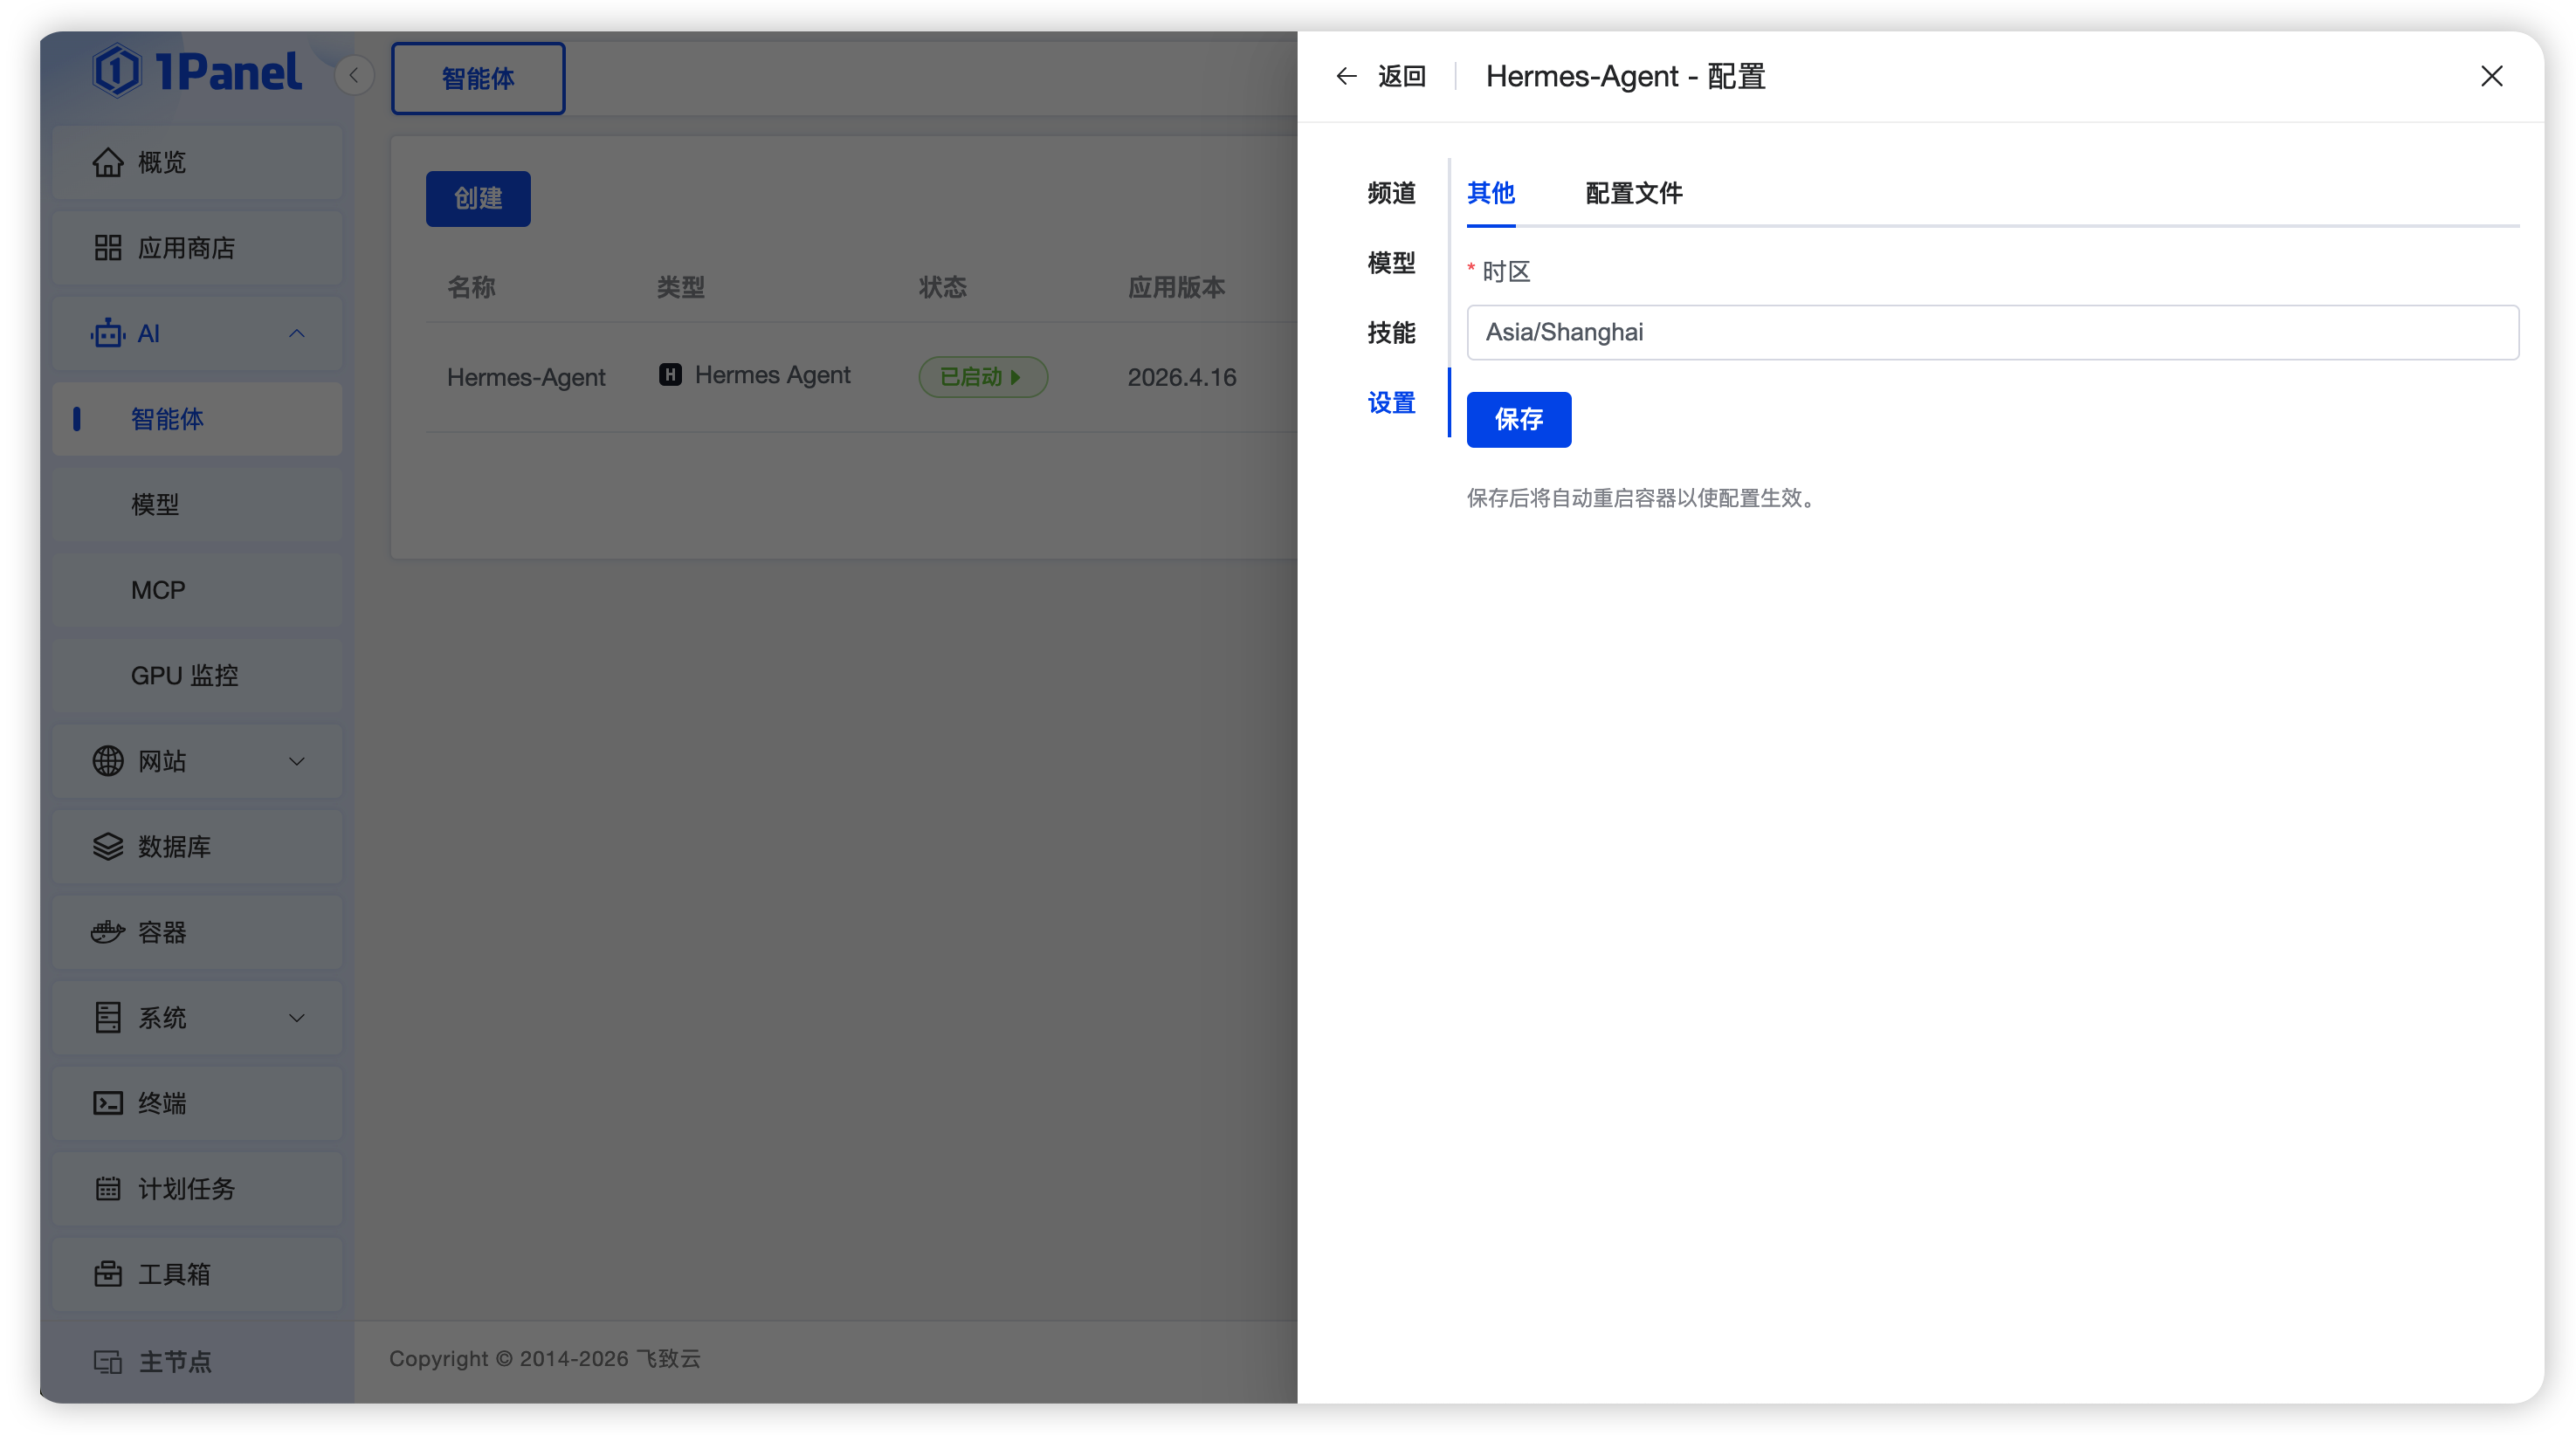Click the toolbox icon for 工具箱
The image size is (2576, 1435).
tap(108, 1274)
